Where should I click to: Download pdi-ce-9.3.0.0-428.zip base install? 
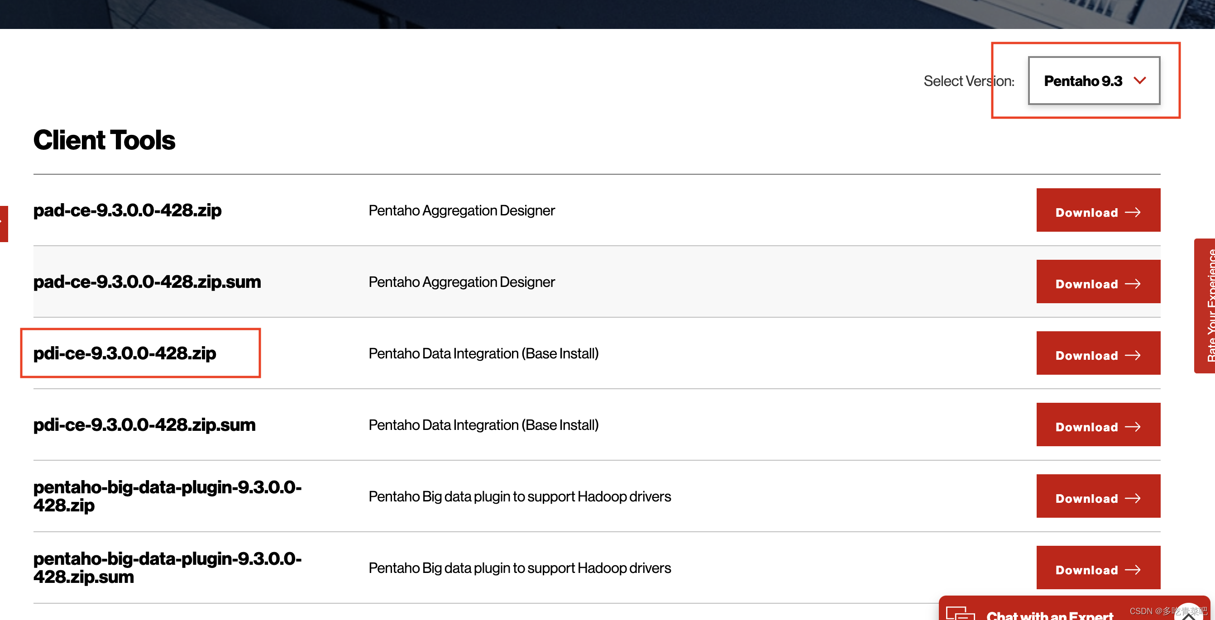pyautogui.click(x=1098, y=353)
